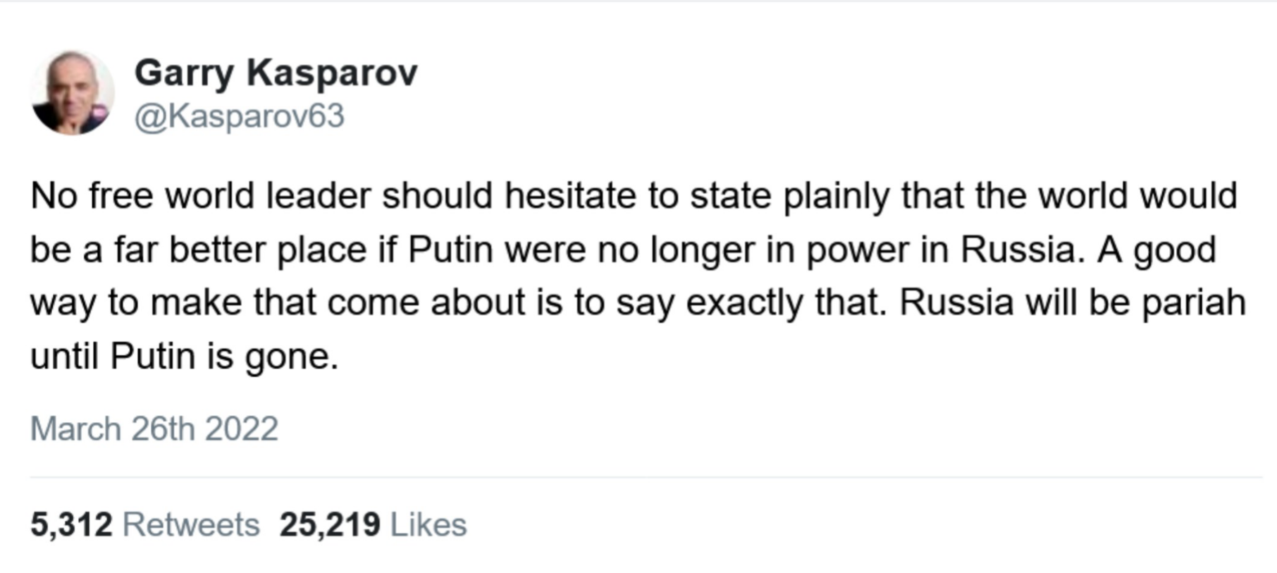Click the closing line "until Putin is gone."
The height and width of the screenshot is (573, 1277).
(x=185, y=357)
